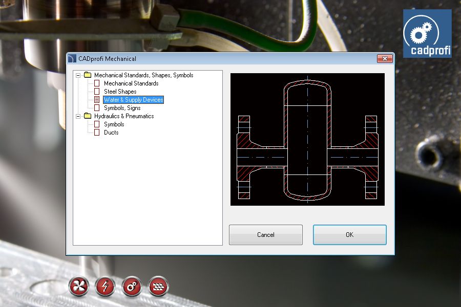
Task: Click the flanged device preview drawing
Action: click(x=307, y=139)
